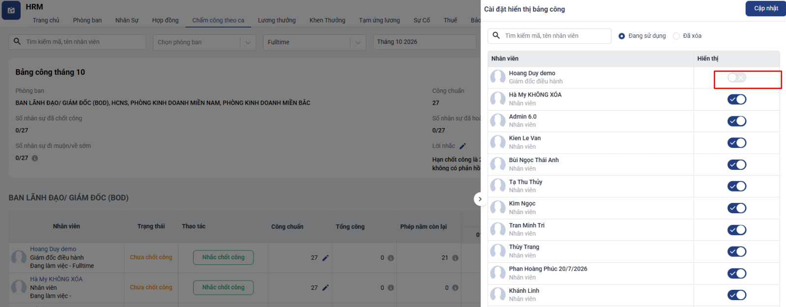Edit Công chuẩn 27 for Hà My KHÔNG XÓA
Screen dimensions: 786x307
click(x=325, y=288)
